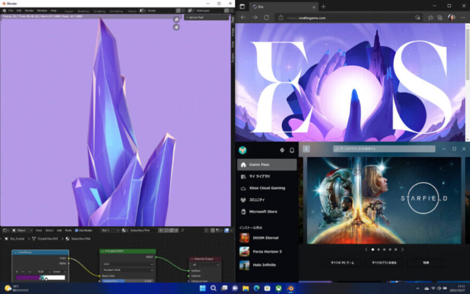This screenshot has width=470, height=294.
Task: Open the Object shader type dropdown
Action: [x=22, y=230]
